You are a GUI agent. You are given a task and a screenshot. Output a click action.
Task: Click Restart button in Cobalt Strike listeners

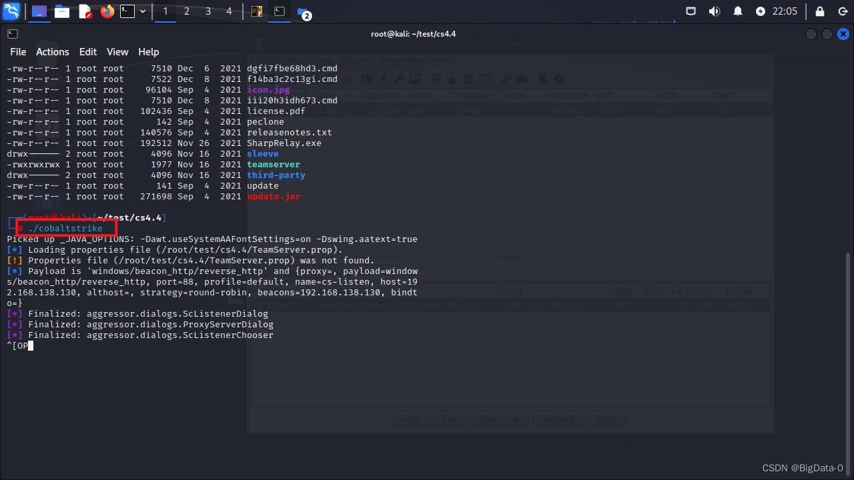click(558, 419)
